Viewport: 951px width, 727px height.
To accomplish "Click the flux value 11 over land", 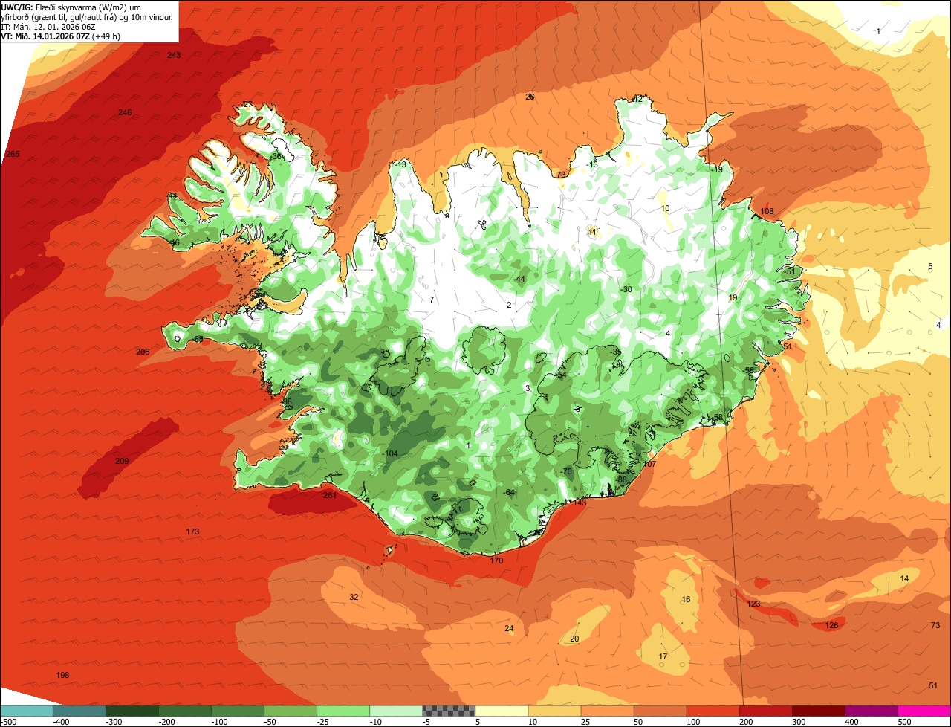I will pyautogui.click(x=592, y=232).
